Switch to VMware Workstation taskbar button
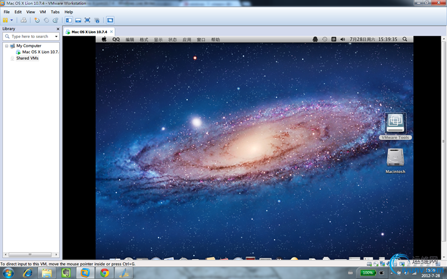Screen dimensions: 447x279 pos(85,273)
